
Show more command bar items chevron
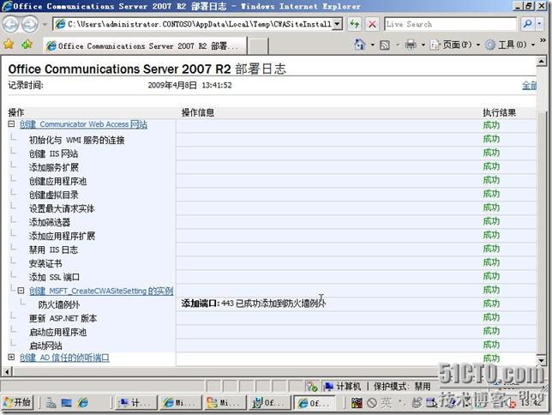[543, 41]
